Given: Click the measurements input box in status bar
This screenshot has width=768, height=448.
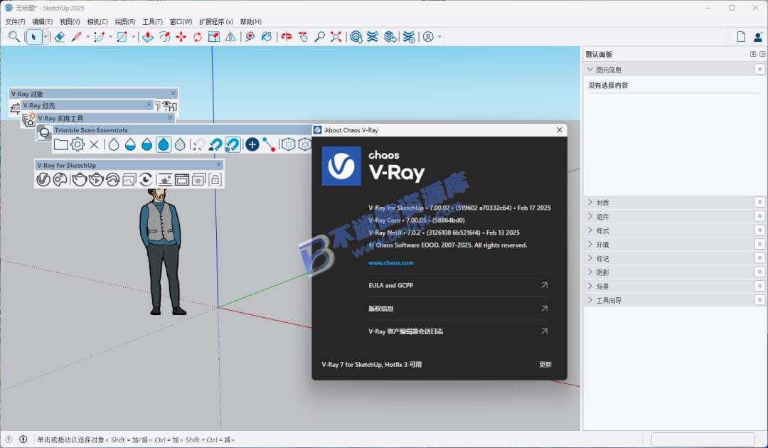Looking at the screenshot, I should tap(703, 439).
